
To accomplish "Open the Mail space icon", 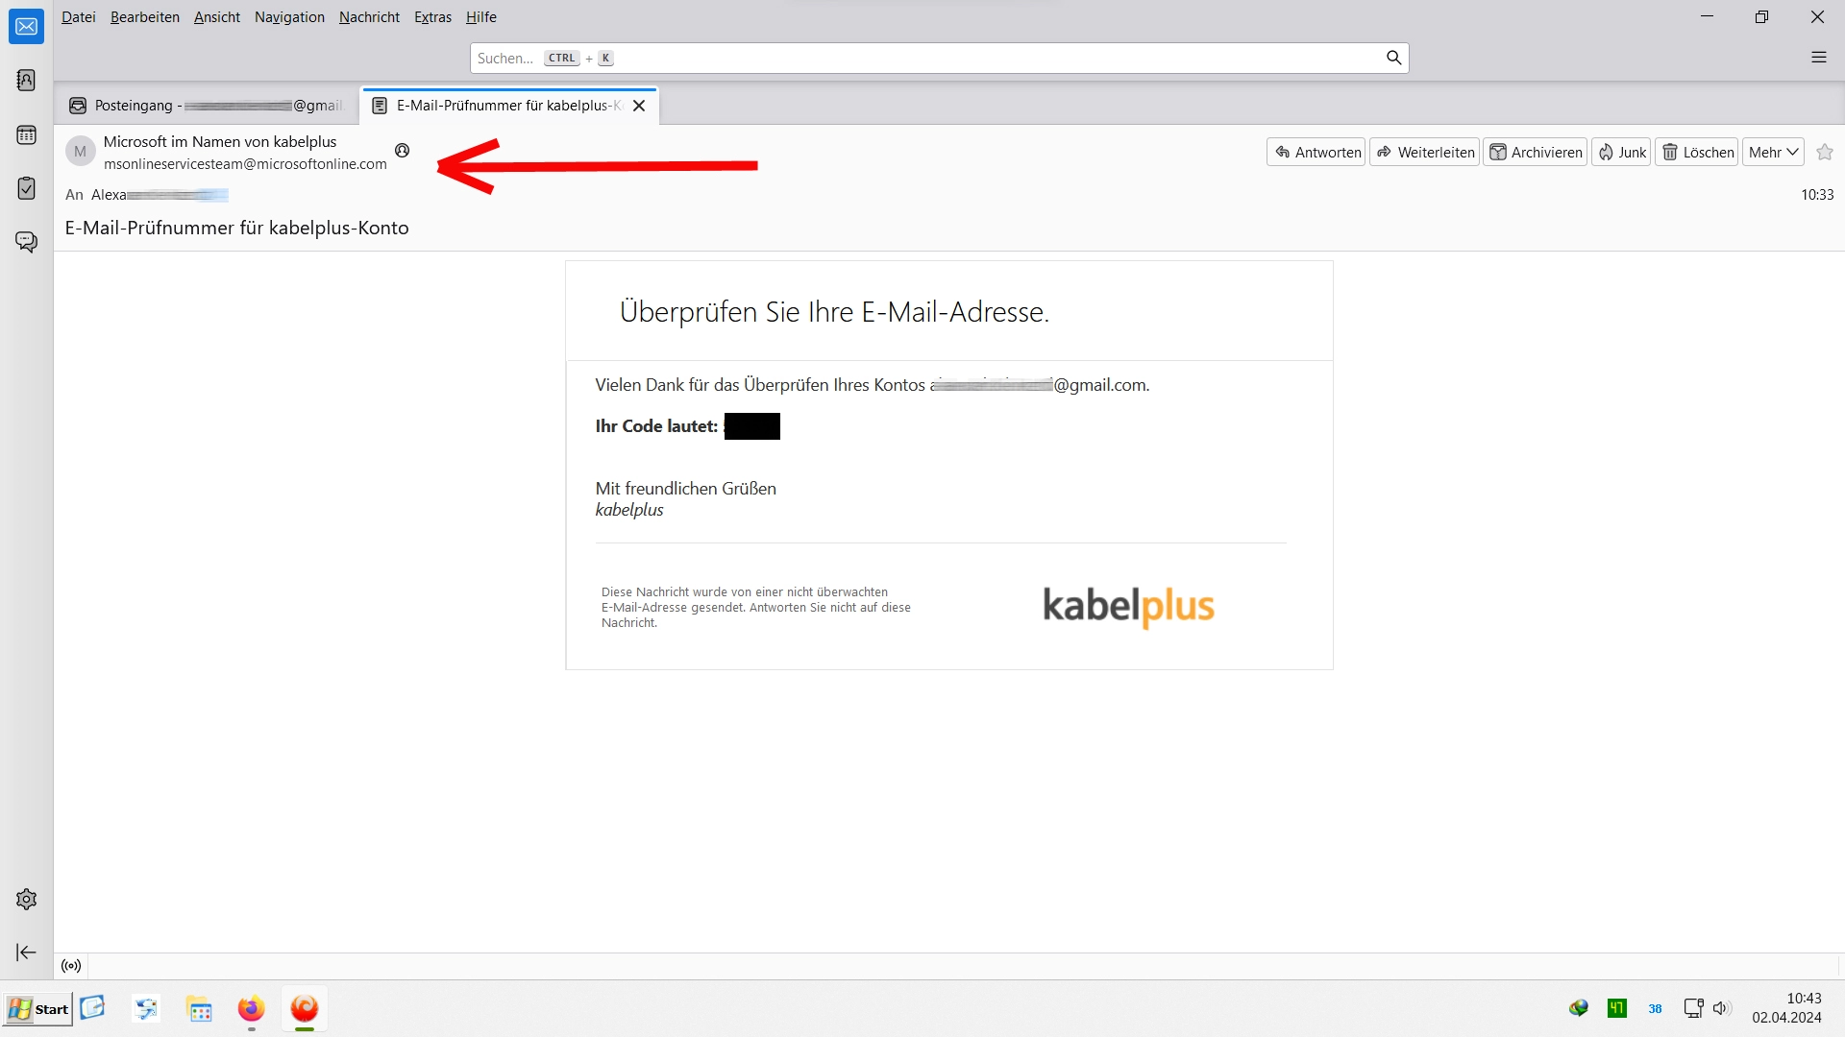I will [x=26, y=27].
